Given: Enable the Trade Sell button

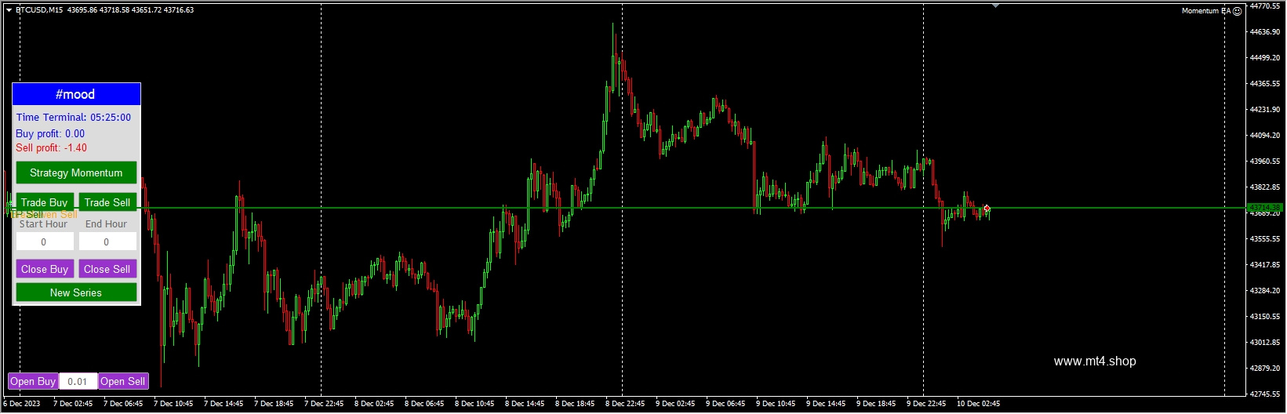Looking at the screenshot, I should point(107,202).
